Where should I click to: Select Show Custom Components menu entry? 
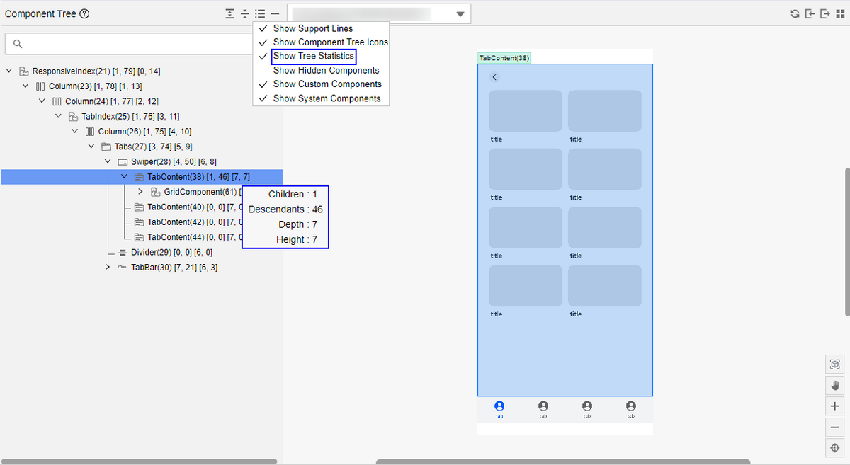click(x=327, y=84)
